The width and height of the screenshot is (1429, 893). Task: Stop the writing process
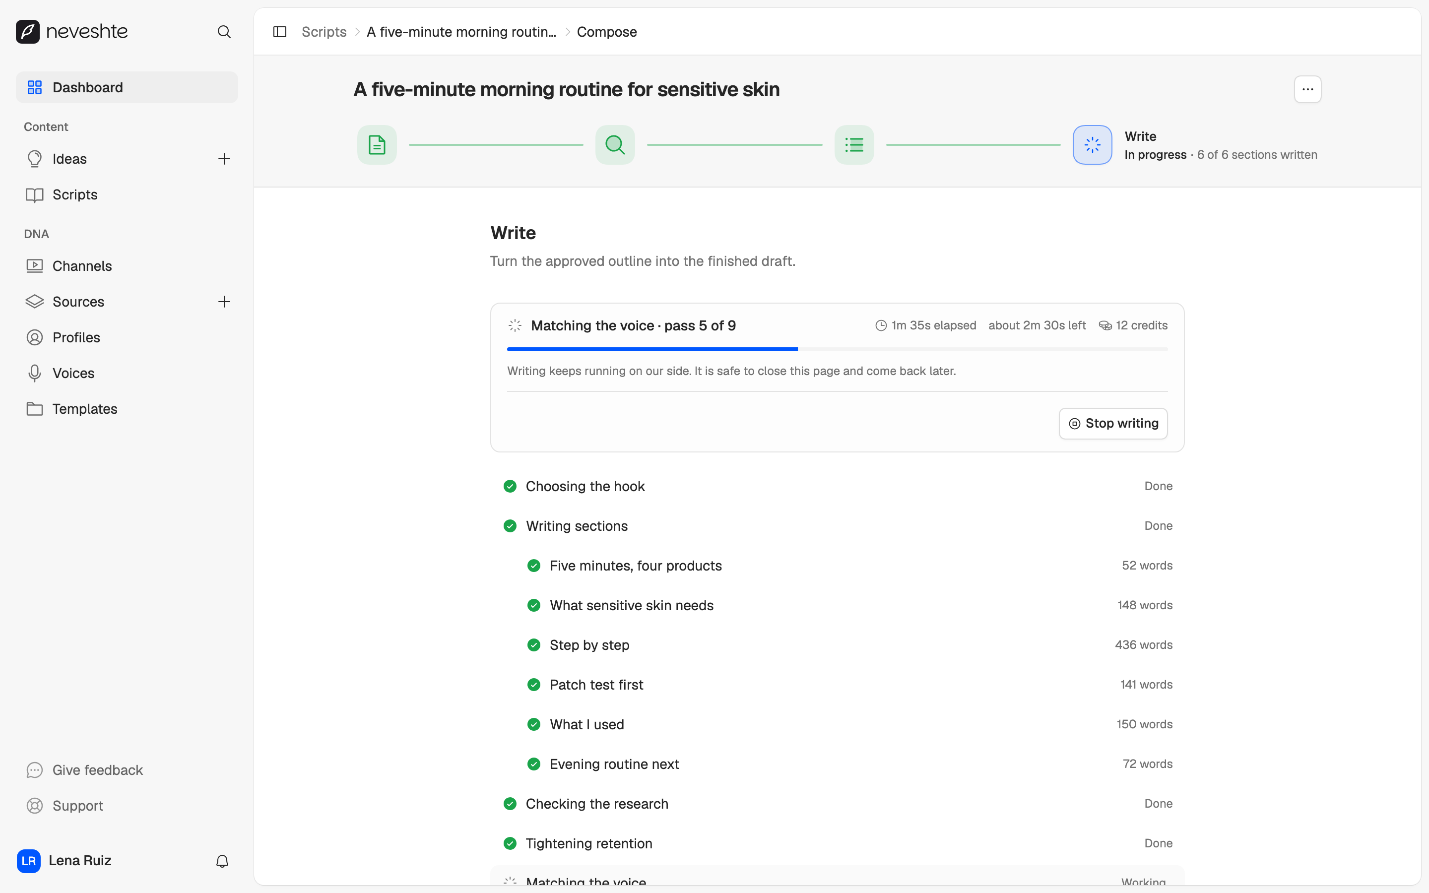coord(1113,424)
